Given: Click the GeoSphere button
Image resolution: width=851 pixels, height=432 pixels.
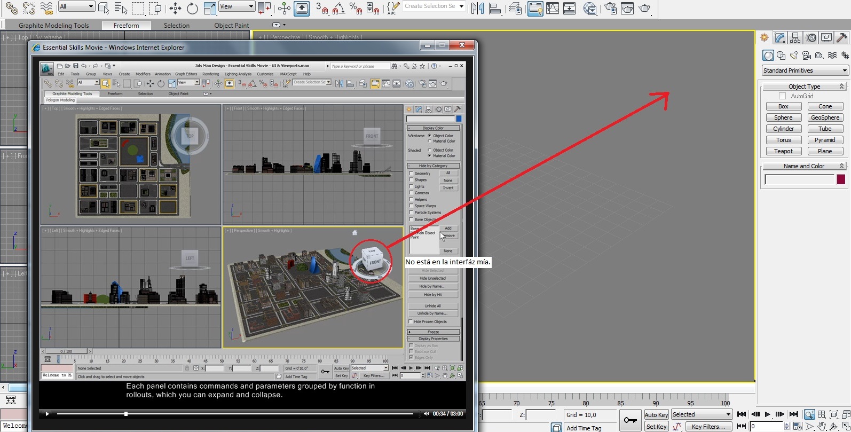Looking at the screenshot, I should click(x=825, y=117).
